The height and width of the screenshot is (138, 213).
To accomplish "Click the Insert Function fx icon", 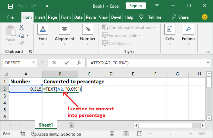I will (79, 63).
